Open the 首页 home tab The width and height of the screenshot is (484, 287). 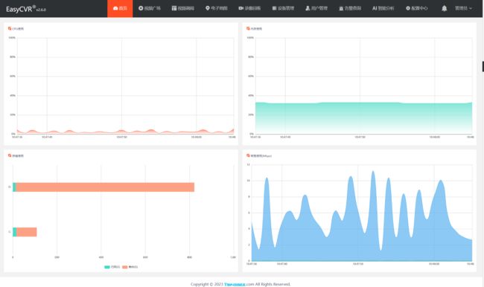(x=120, y=8)
